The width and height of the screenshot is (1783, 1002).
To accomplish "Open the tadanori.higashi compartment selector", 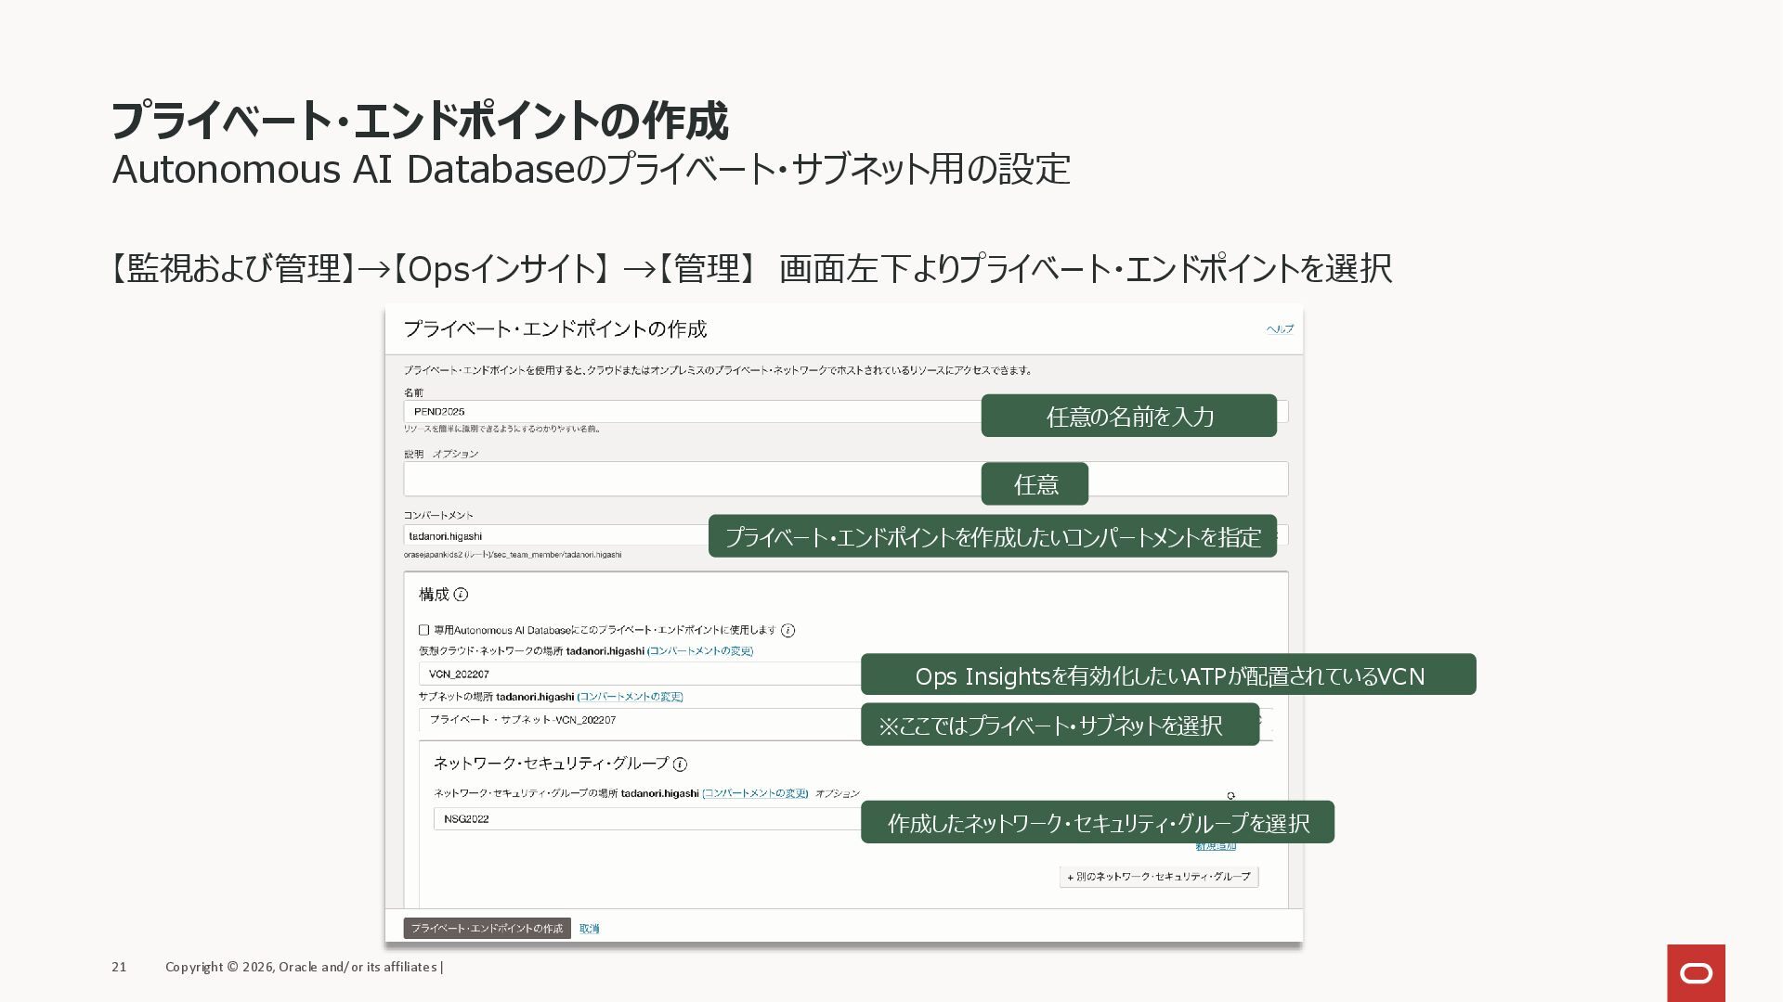I will coord(555,536).
